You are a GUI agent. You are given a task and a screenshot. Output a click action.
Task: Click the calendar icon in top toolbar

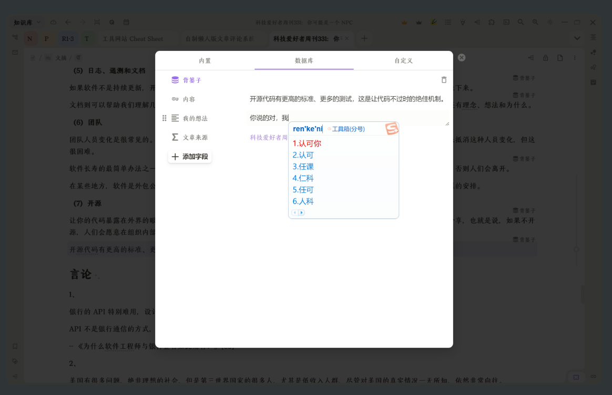point(126,22)
